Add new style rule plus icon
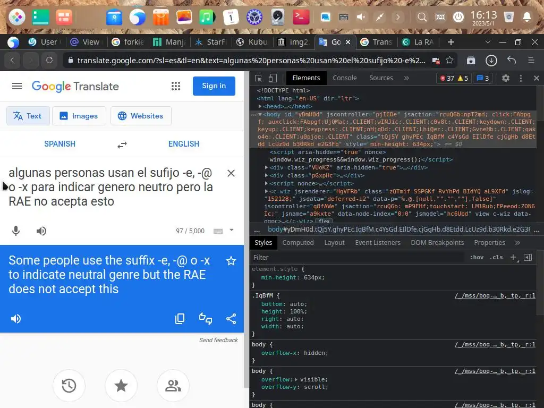This screenshot has height=408, width=544. (x=514, y=258)
